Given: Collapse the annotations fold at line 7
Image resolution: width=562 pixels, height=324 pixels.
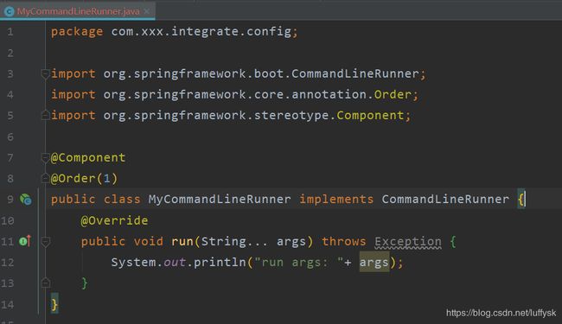Looking at the screenshot, I should point(45,158).
